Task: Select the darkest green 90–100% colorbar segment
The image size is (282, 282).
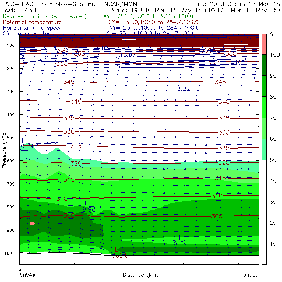Action: (264, 65)
